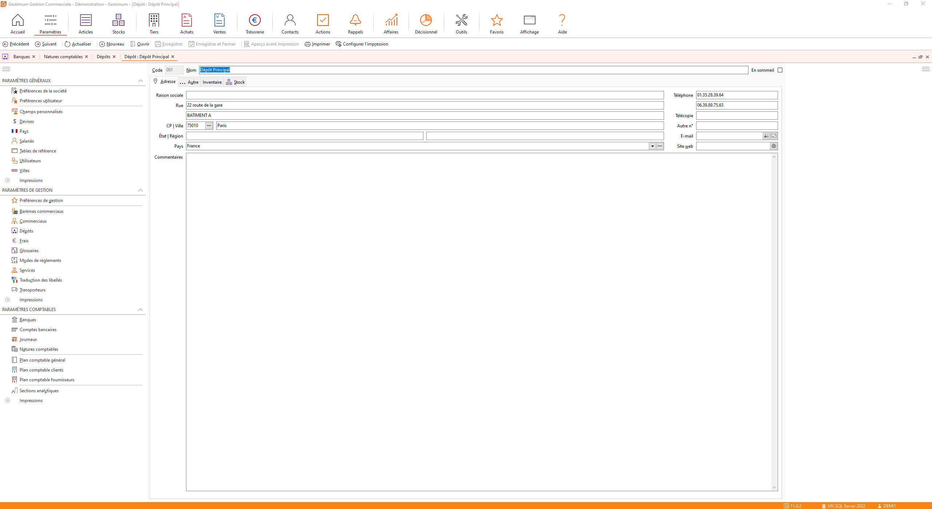The width and height of the screenshot is (932, 509).
Task: Click Configurer l'impression button
Action: click(362, 44)
